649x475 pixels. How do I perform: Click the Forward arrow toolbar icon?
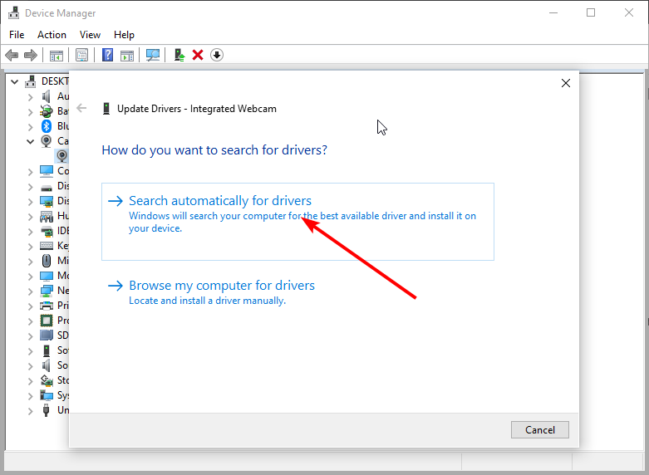(x=31, y=55)
